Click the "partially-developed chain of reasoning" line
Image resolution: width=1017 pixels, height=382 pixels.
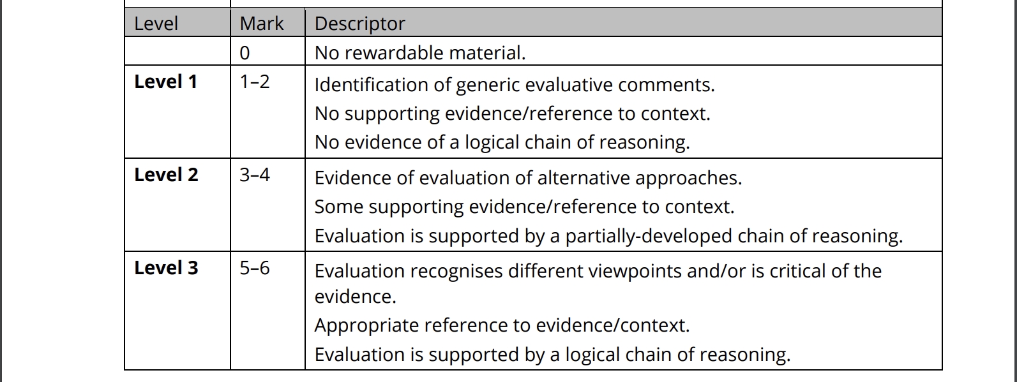coord(608,236)
